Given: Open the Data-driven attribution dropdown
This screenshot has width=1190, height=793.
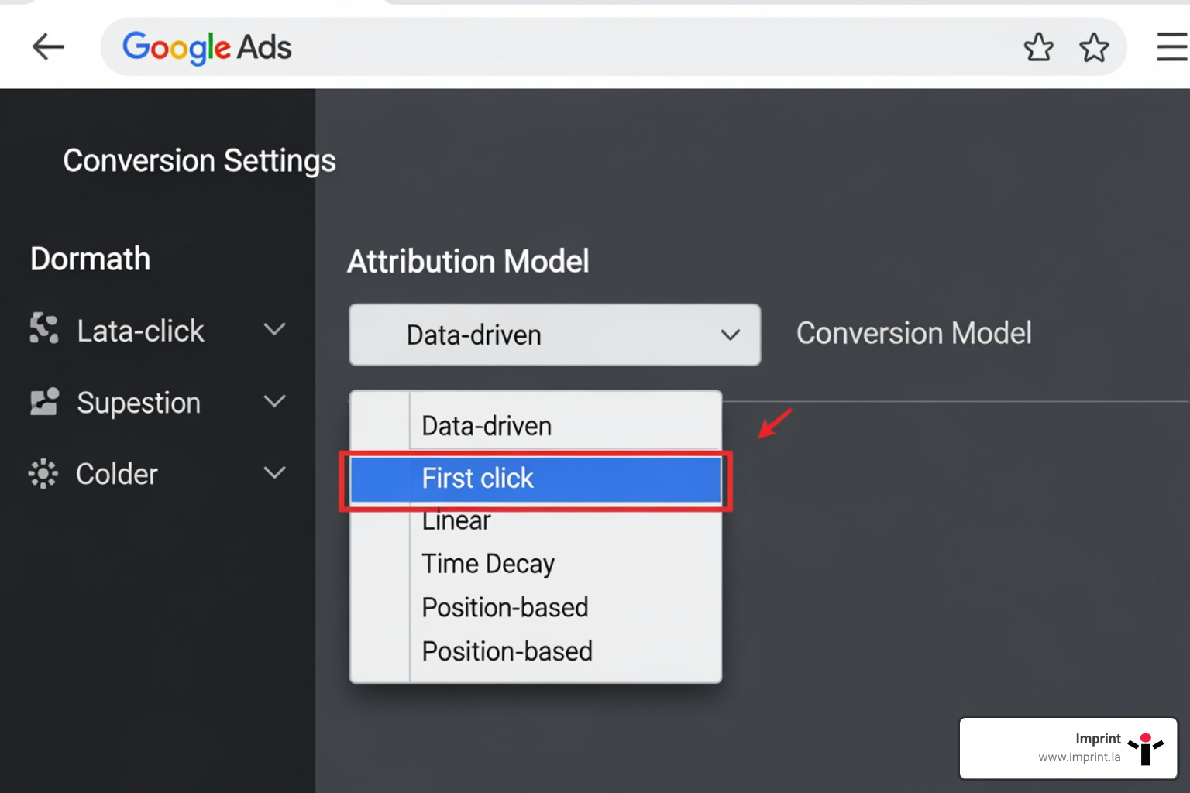Looking at the screenshot, I should 554,335.
